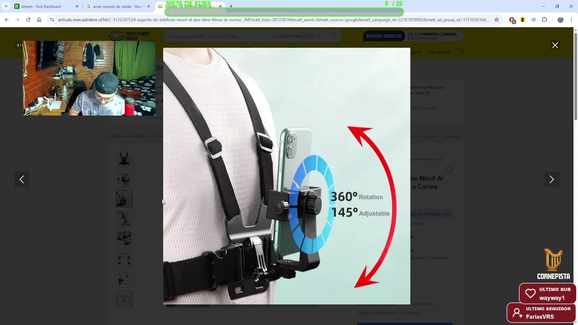This screenshot has height=325, width=578.
Task: Open the red shield extension with badge
Action: tap(512, 20)
